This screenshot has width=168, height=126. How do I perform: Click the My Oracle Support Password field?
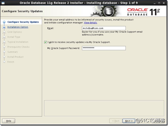point(104,48)
